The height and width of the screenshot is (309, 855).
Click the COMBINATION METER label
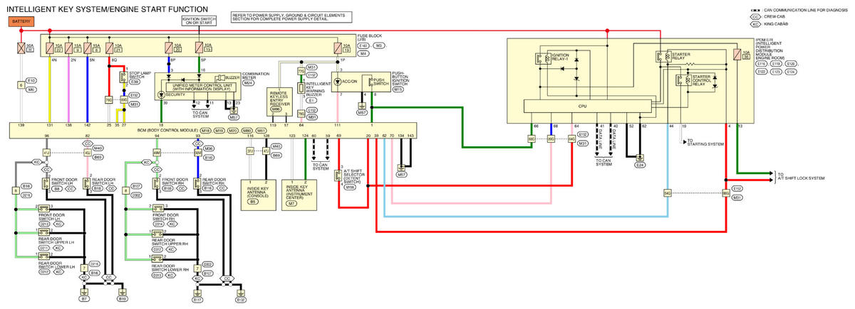tap(254, 75)
